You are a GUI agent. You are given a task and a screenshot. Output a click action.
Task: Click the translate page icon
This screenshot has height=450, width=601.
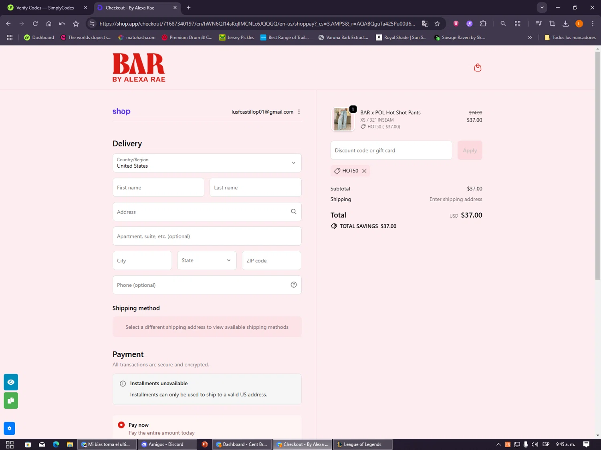pos(425,24)
